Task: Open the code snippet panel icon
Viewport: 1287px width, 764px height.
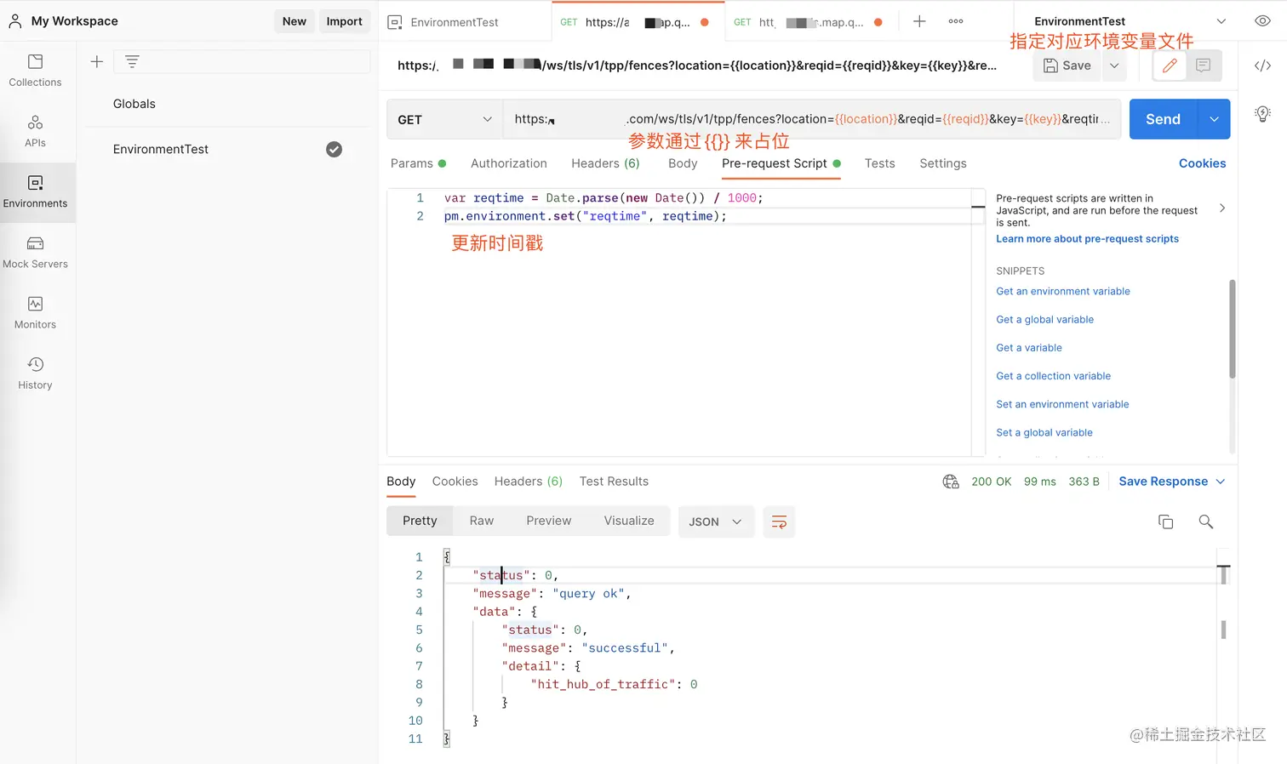Action: tap(1262, 66)
